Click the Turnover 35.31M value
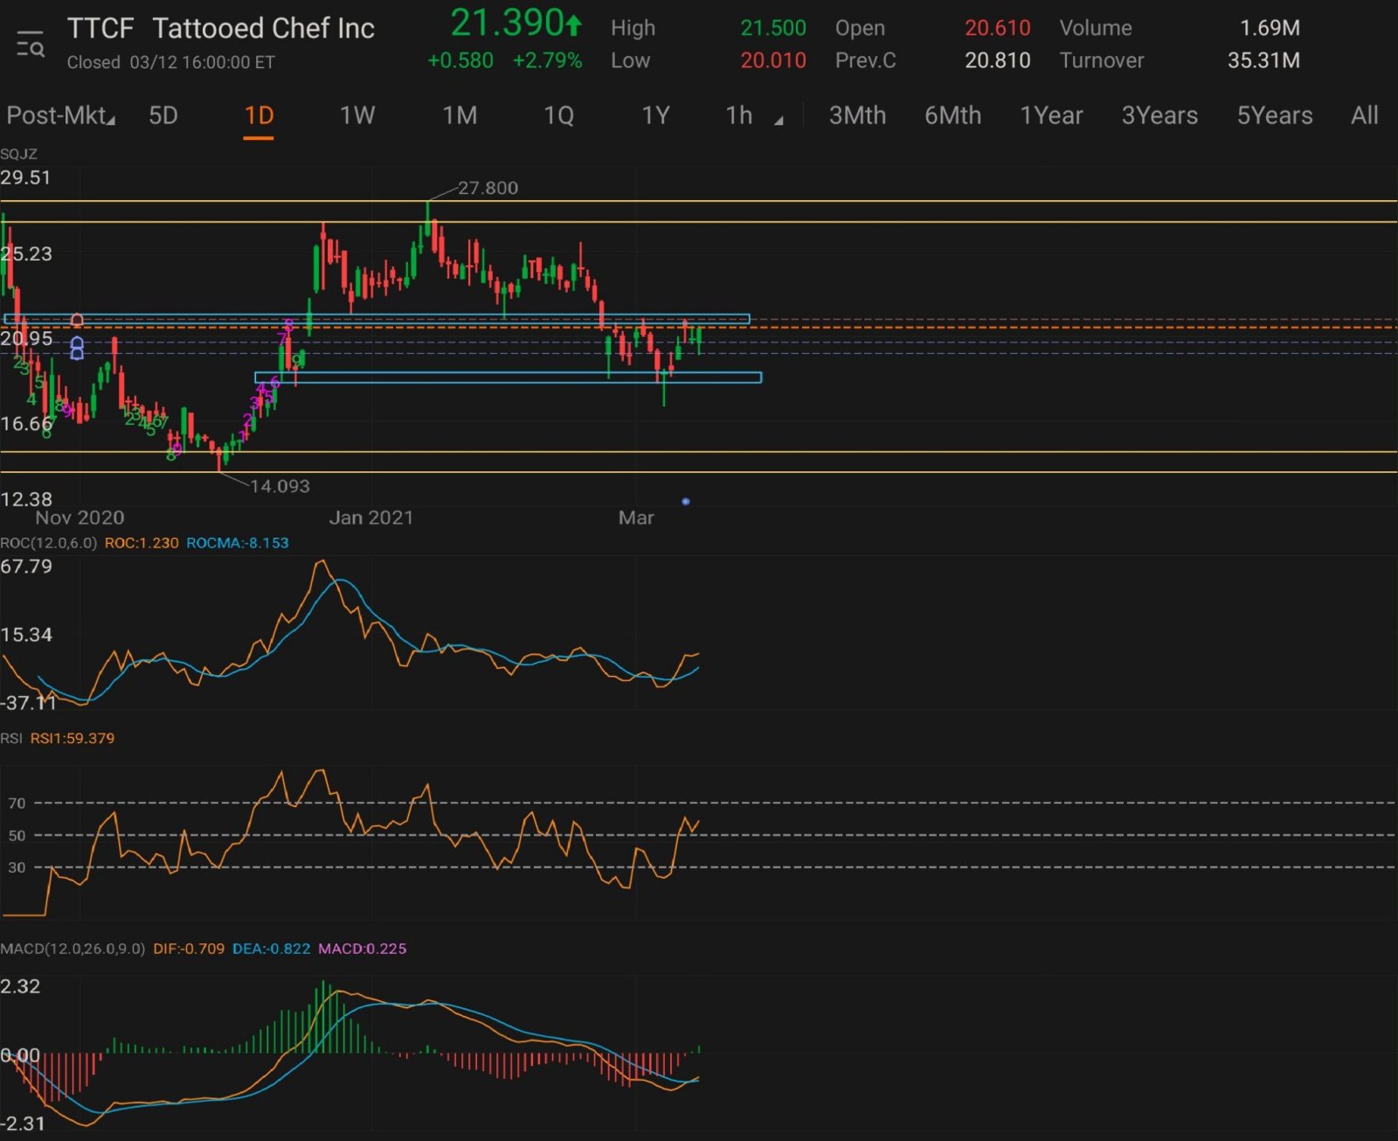This screenshot has height=1141, width=1398. pyautogui.click(x=1263, y=60)
